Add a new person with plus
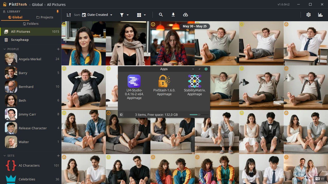The height and width of the screenshot is (184, 328). tap(58, 49)
